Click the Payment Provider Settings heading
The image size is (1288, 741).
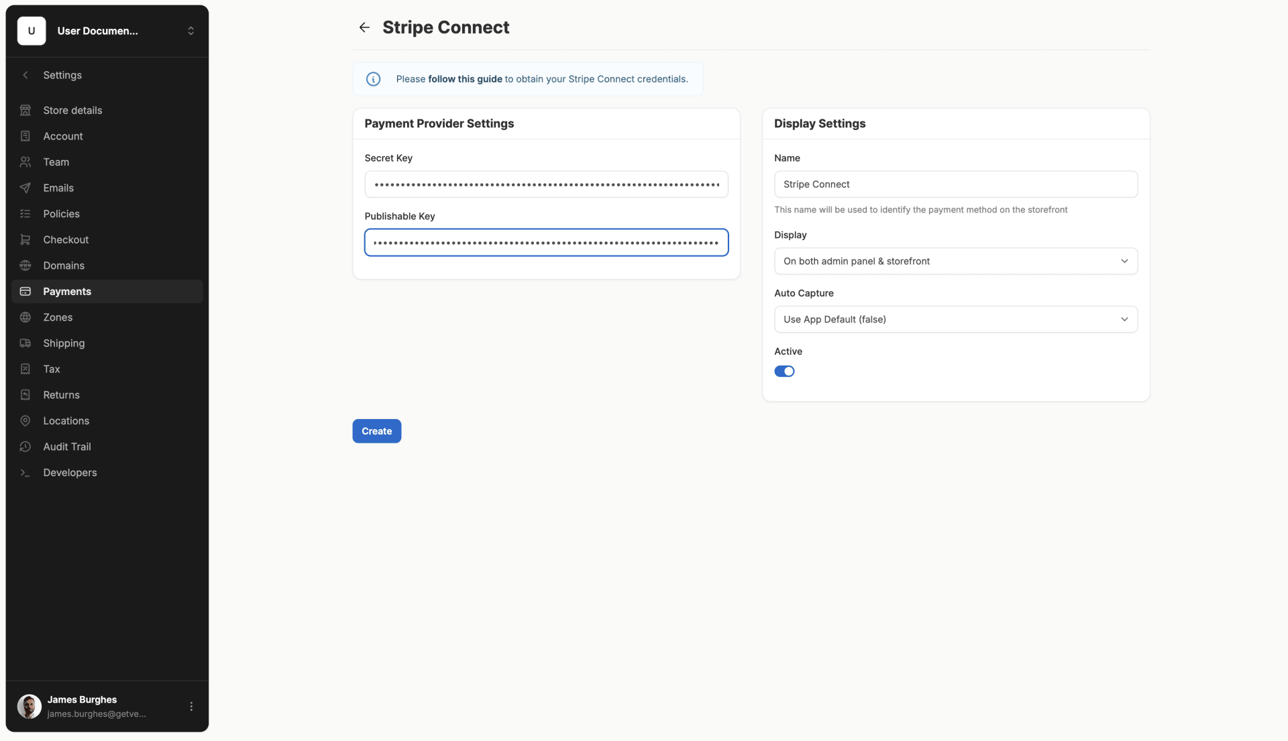tap(439, 123)
